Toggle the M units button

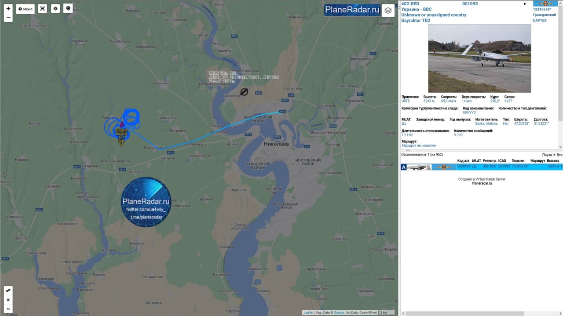(8, 309)
